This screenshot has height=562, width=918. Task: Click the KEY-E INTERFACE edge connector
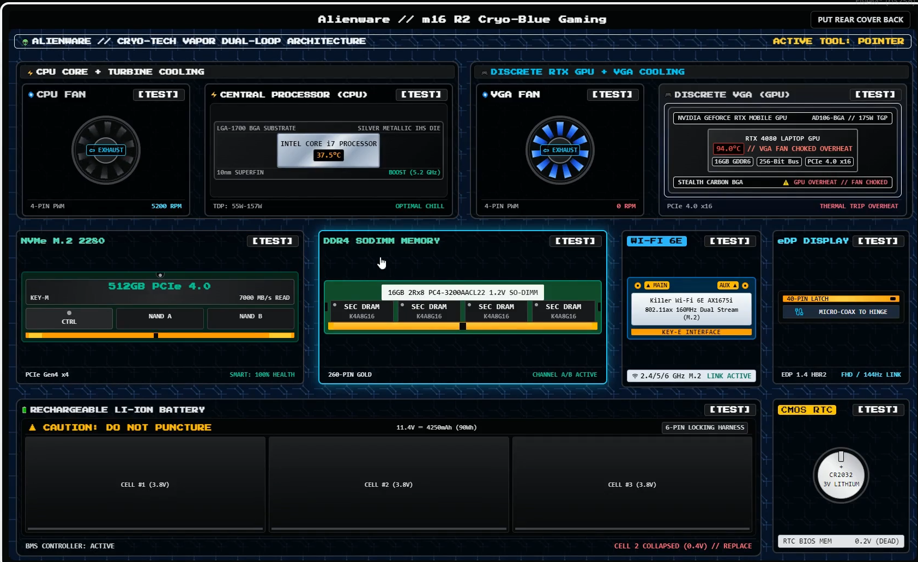pyautogui.click(x=691, y=332)
